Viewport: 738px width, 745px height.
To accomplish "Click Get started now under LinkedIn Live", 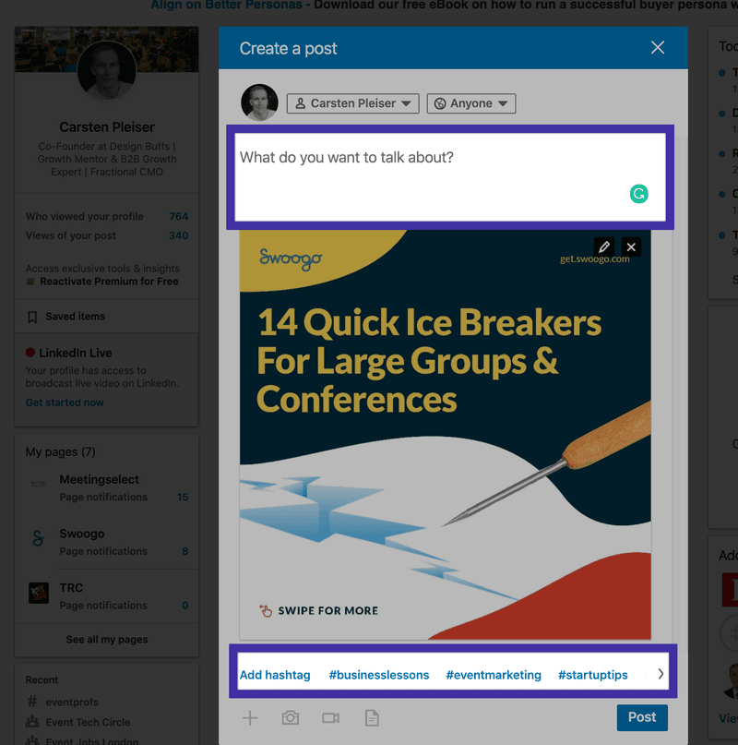I will (x=65, y=403).
